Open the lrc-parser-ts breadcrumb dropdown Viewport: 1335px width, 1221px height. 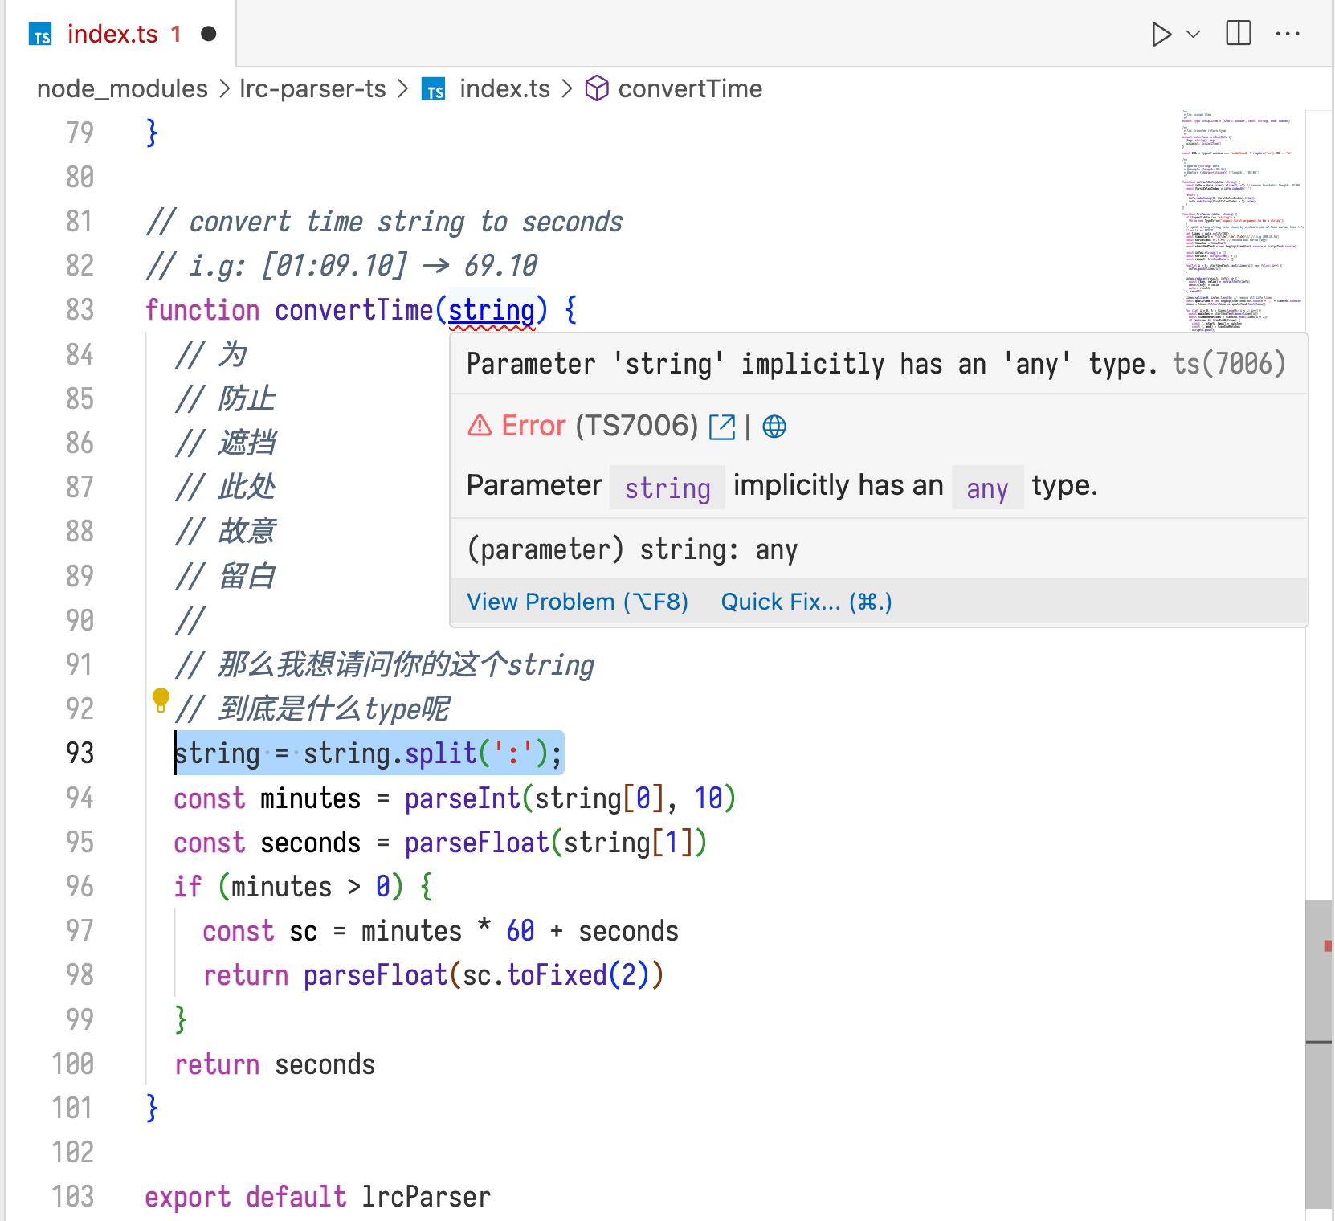(x=312, y=88)
